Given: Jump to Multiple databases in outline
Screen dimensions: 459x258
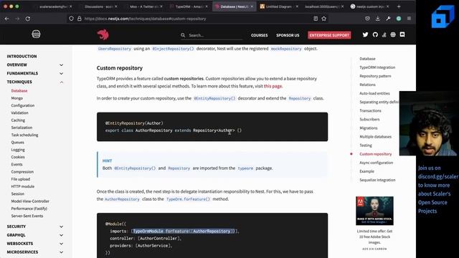Looking at the screenshot, I should point(375,137).
